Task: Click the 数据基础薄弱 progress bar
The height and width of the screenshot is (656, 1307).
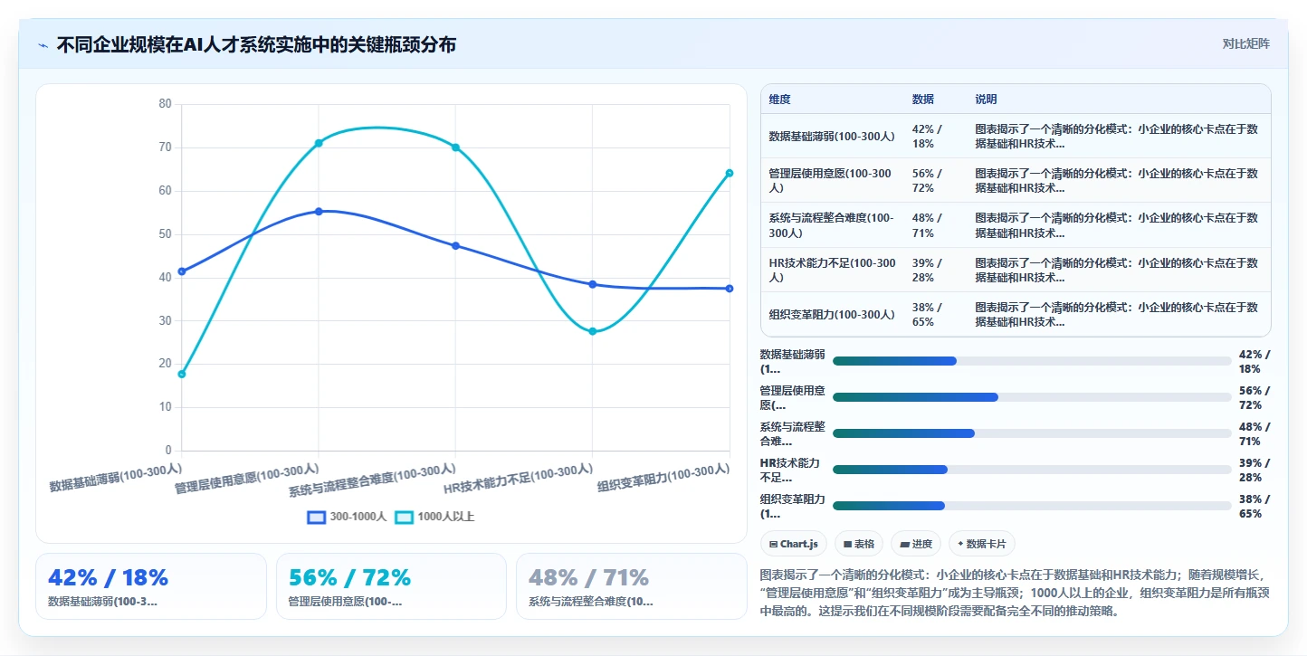Action: pos(1032,361)
